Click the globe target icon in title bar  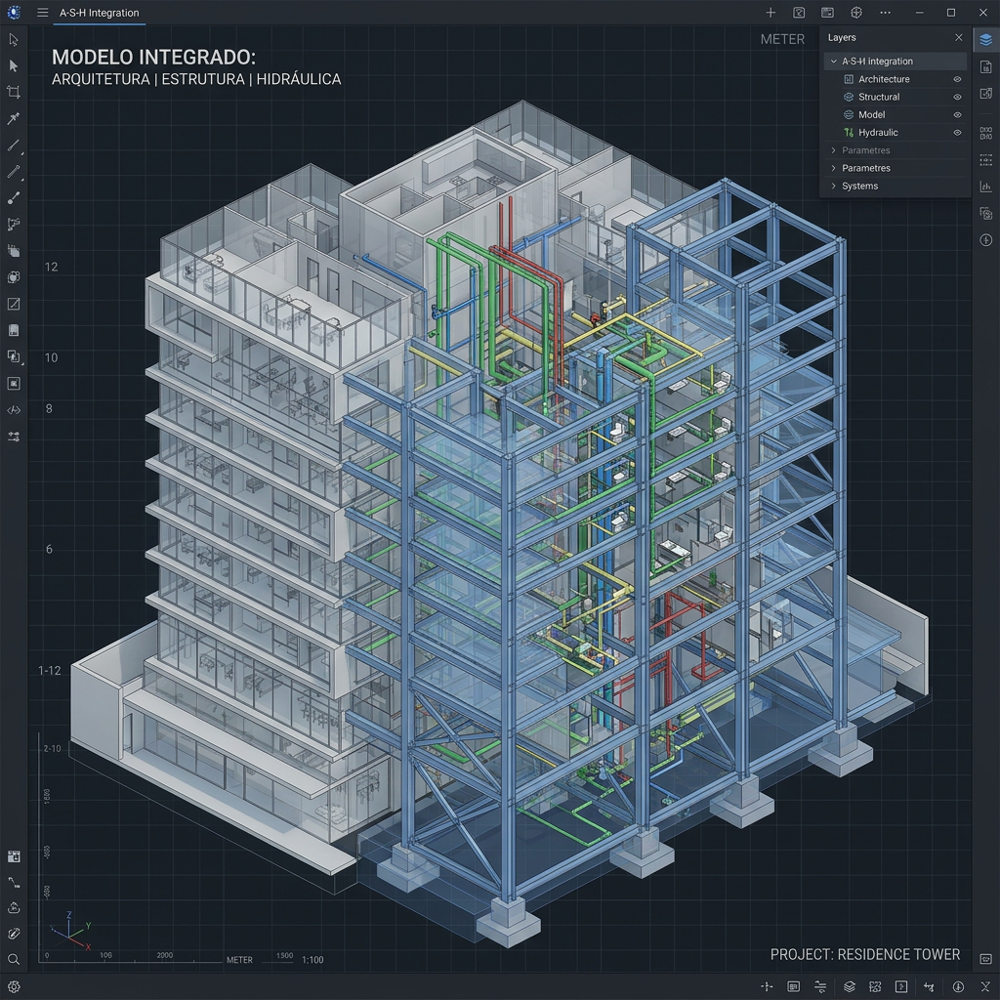(856, 13)
